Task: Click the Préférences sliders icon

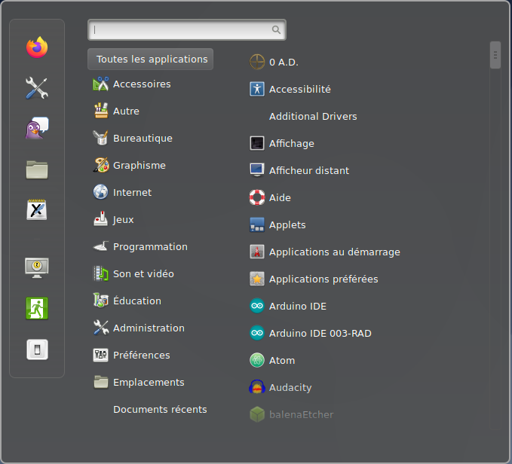Action: click(100, 355)
